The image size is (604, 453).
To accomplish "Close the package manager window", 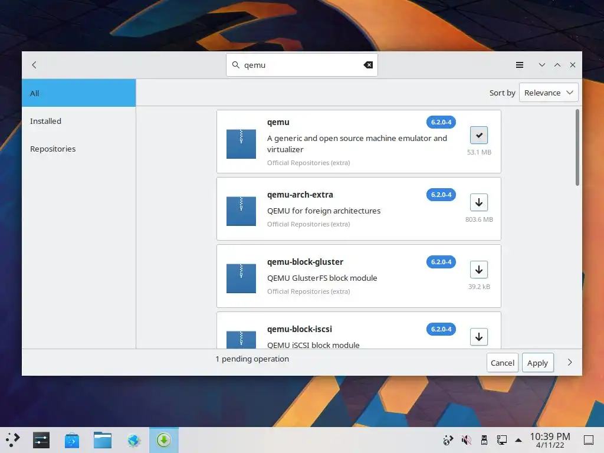I will [x=572, y=65].
